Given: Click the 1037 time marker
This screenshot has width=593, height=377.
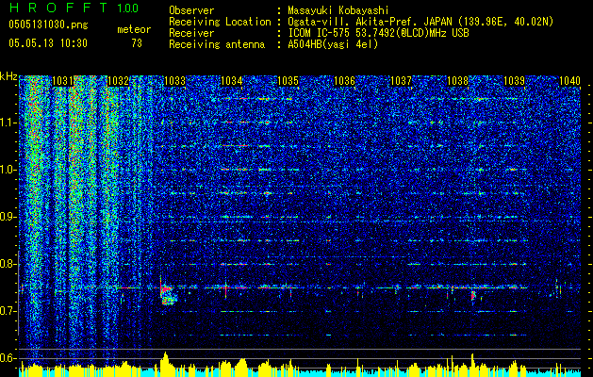Looking at the screenshot, I should coord(401,80).
